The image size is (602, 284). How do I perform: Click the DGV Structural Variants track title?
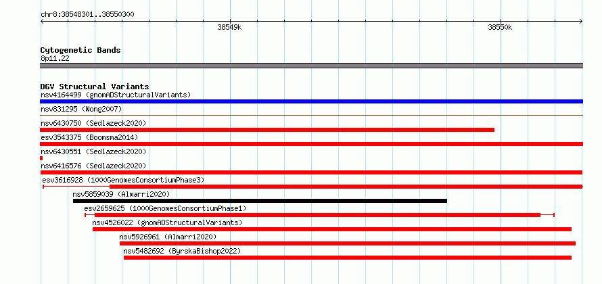pyautogui.click(x=95, y=87)
